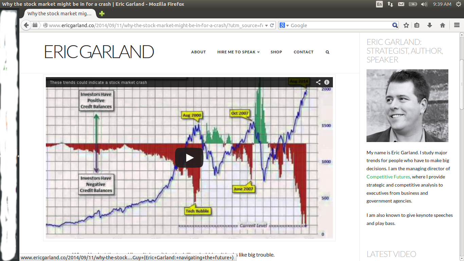Click the ERIC GARLAND site logo
Image resolution: width=464 pixels, height=261 pixels.
click(99, 52)
